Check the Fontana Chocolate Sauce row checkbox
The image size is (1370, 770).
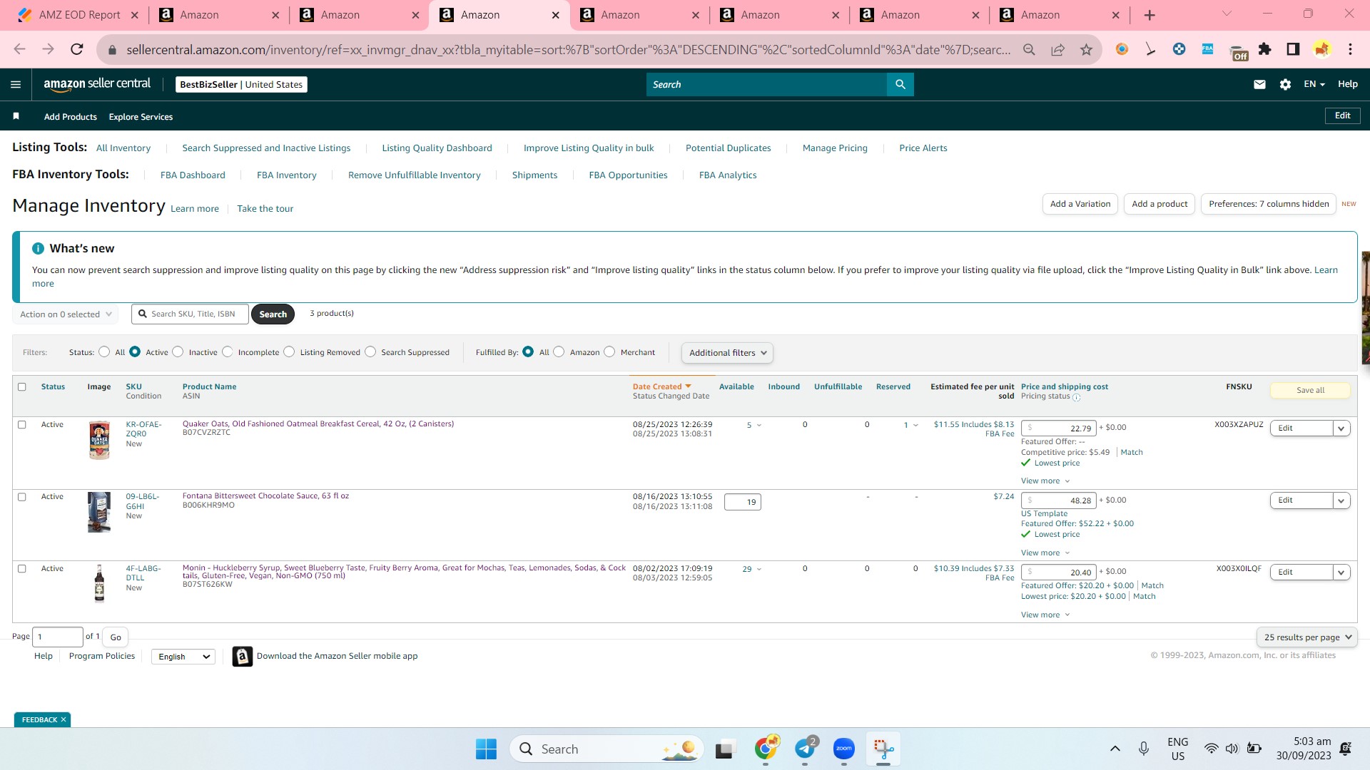22,497
